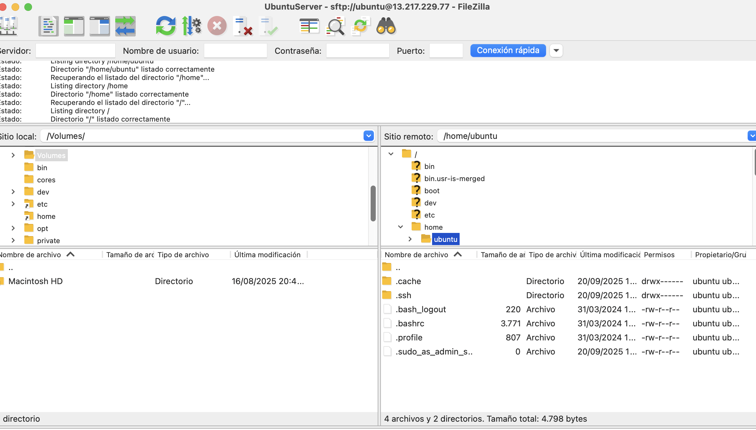The height and width of the screenshot is (430, 756).
Task: Click the disconnect from server icon
Action: (243, 26)
